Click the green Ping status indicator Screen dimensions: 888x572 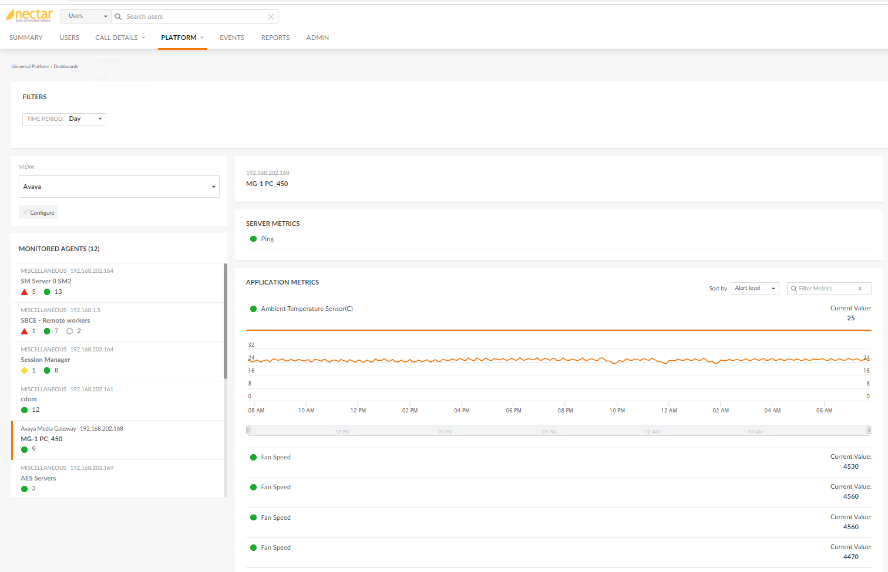(254, 239)
